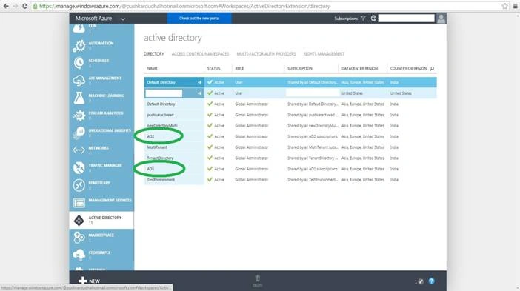The height and width of the screenshot is (291, 520).
Task: Open selected Default Directory row arrow
Action: point(200,82)
